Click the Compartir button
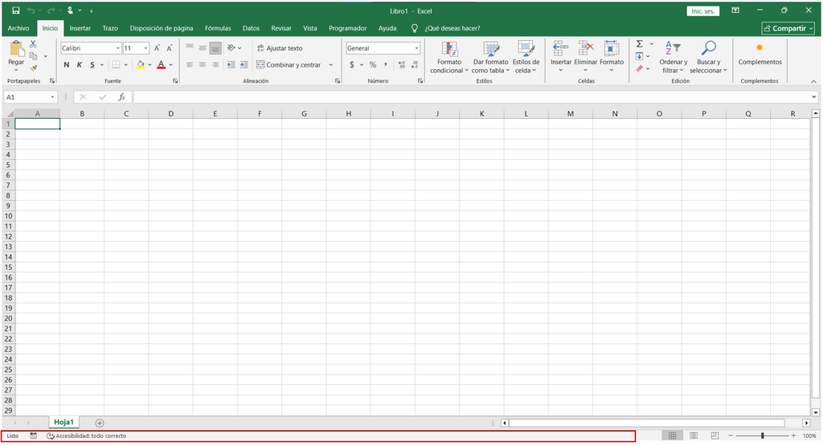823x446 pixels. pos(788,28)
